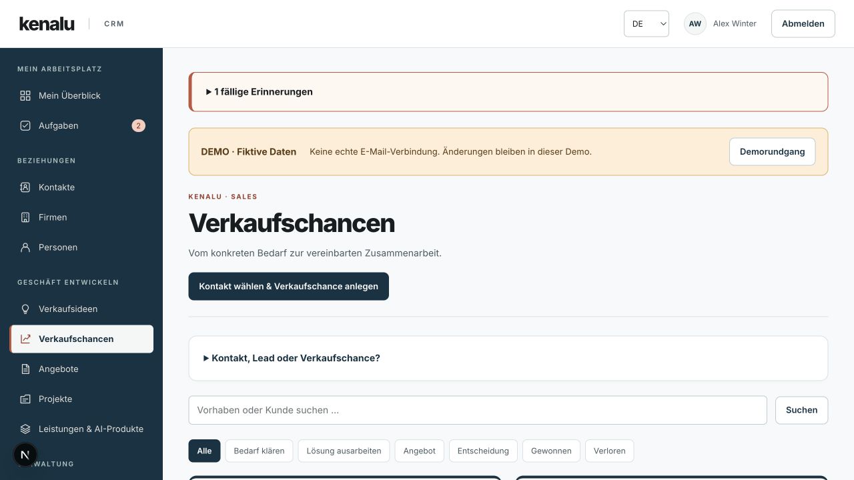
Task: Click the Kontakte address book icon
Action: (25, 187)
